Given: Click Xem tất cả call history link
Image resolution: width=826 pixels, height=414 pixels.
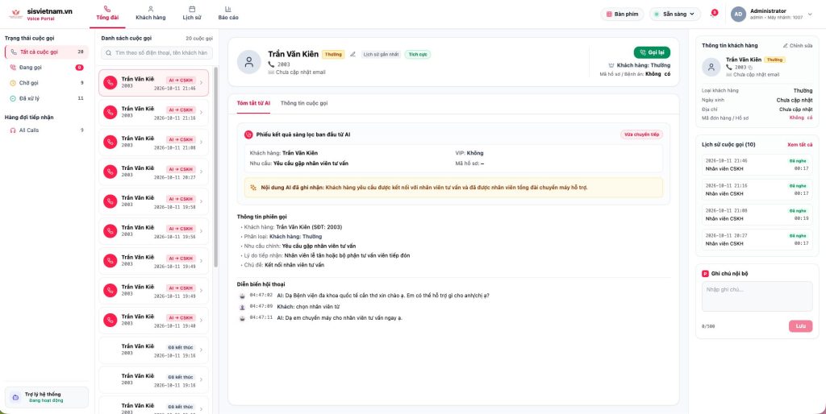Looking at the screenshot, I should 799,144.
